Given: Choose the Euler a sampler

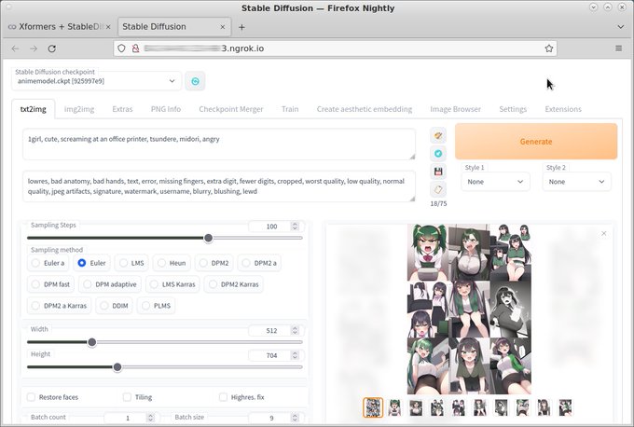Looking at the screenshot, I should (x=48, y=263).
